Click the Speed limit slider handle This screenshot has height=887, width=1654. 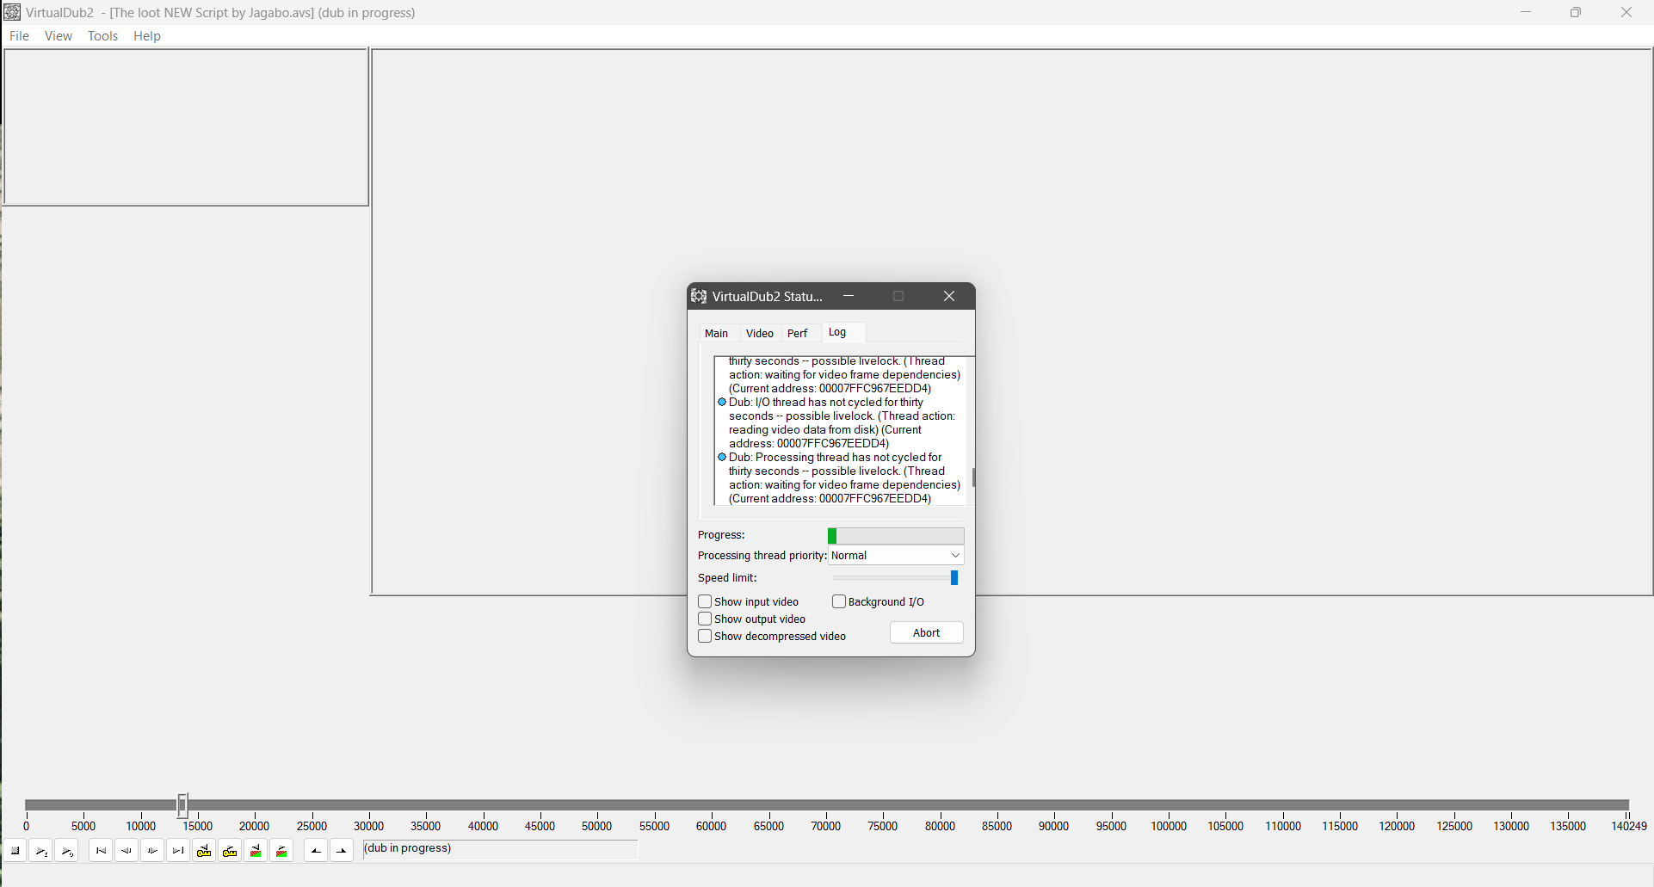point(954,578)
